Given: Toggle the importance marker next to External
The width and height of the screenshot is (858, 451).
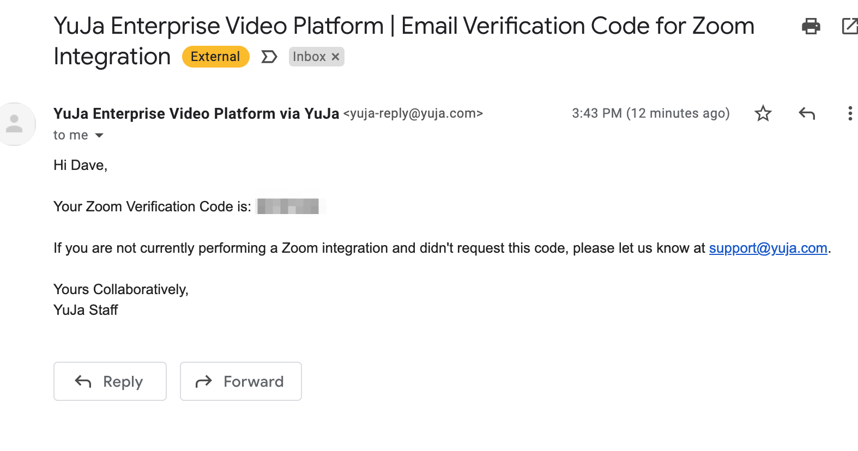Looking at the screenshot, I should pos(269,57).
